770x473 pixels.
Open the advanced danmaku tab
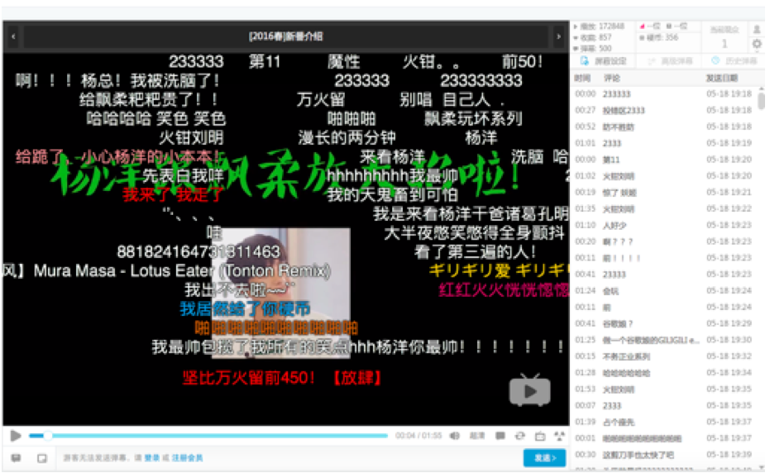click(669, 61)
